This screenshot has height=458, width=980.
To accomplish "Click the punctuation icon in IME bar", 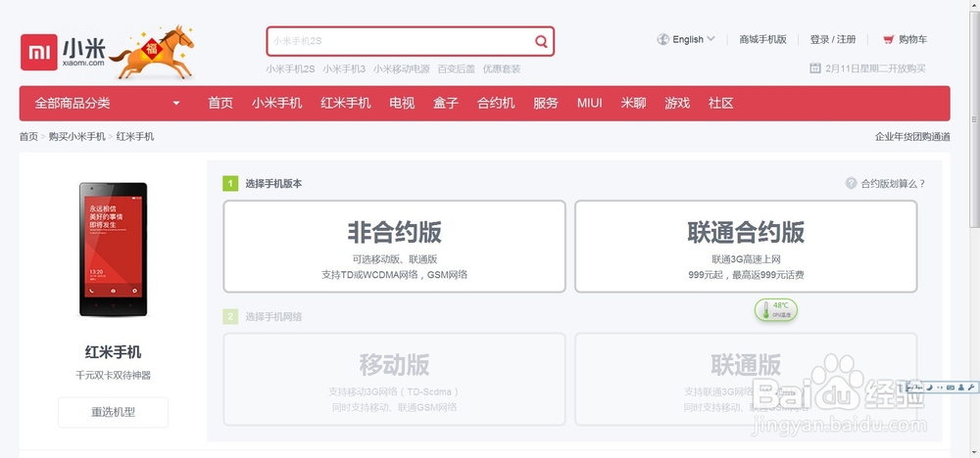I will 940,388.
